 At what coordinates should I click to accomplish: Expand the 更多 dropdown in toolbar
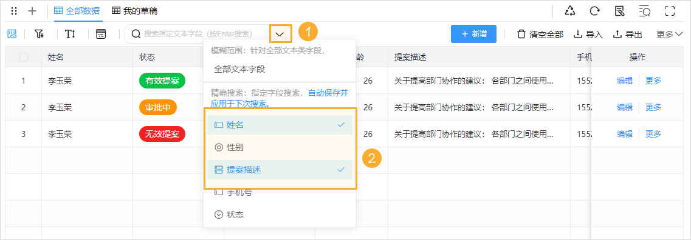click(x=669, y=35)
